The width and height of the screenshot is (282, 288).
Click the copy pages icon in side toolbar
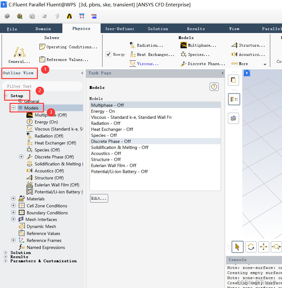233,80
